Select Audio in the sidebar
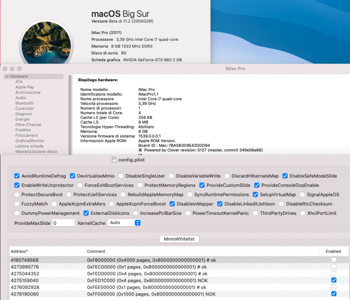The image size is (350, 300). pos(21,98)
